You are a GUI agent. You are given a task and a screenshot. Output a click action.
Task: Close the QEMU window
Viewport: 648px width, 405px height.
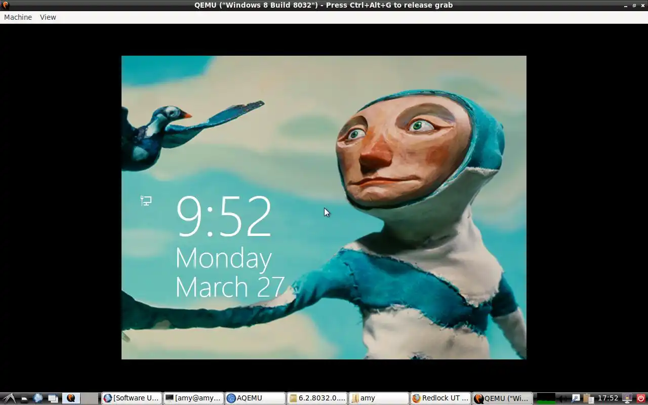(642, 5)
